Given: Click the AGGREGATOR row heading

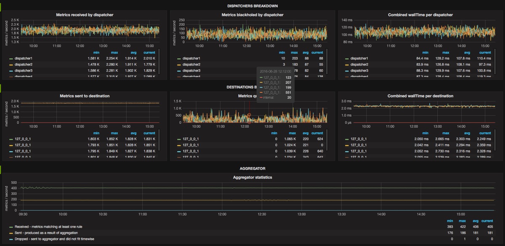Looking at the screenshot, I should coord(252,168).
